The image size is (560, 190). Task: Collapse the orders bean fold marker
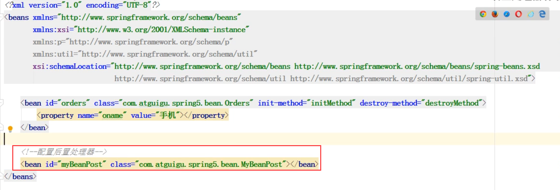click(2, 103)
